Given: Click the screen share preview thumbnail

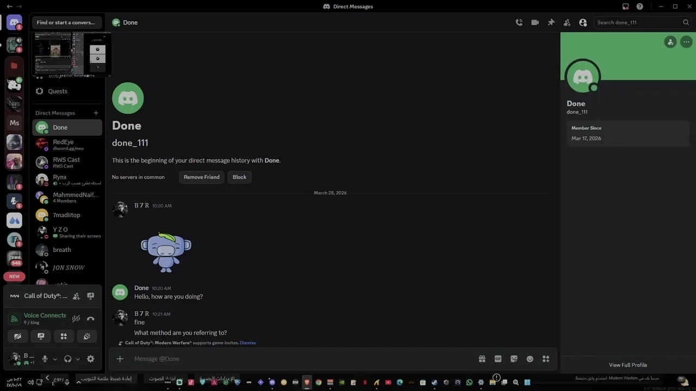Looking at the screenshot, I should pyautogui.click(x=72, y=54).
